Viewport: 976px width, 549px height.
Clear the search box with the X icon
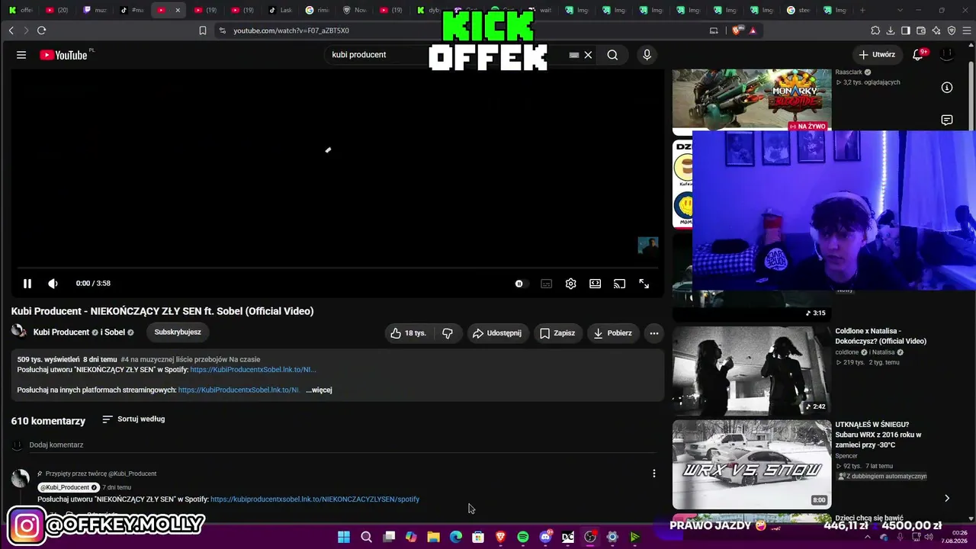(588, 55)
